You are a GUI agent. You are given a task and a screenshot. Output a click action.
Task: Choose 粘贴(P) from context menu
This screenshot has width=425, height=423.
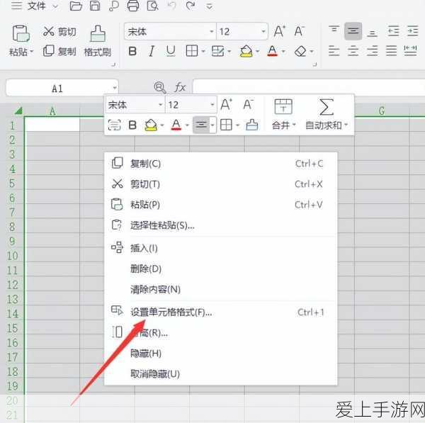[220, 205]
